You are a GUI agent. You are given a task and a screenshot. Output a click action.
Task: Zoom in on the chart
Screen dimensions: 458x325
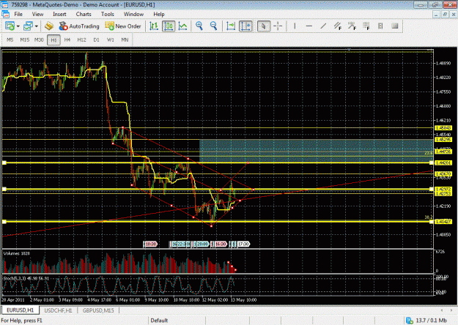pyautogui.click(x=199, y=26)
